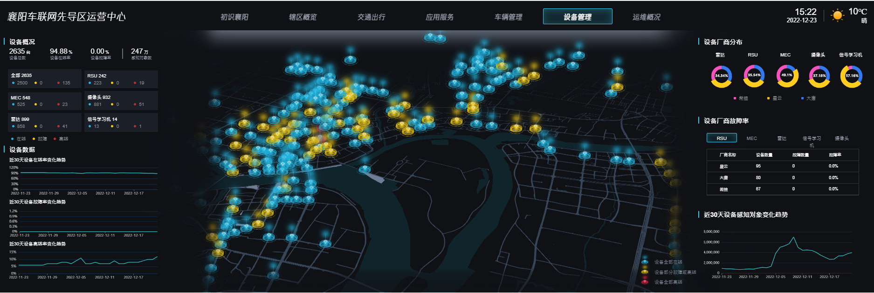Select the MEC failure rate tab
Screen dimensions: 874x293
pos(751,138)
